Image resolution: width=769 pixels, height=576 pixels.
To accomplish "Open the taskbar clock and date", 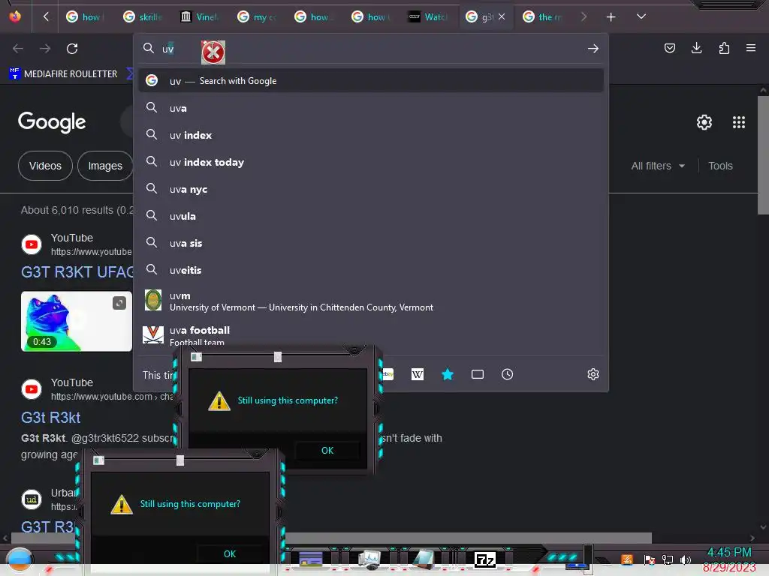I will pos(729,559).
